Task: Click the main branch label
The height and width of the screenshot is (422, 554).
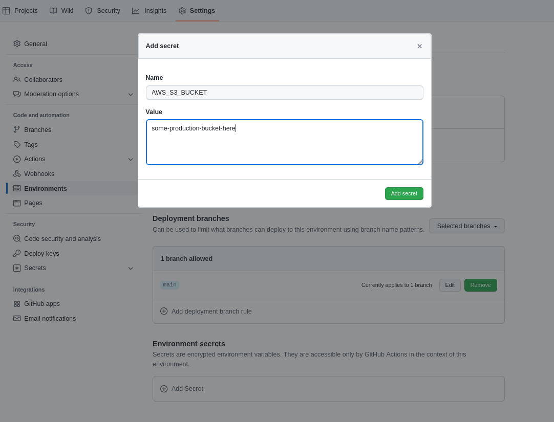Action: [x=169, y=285]
